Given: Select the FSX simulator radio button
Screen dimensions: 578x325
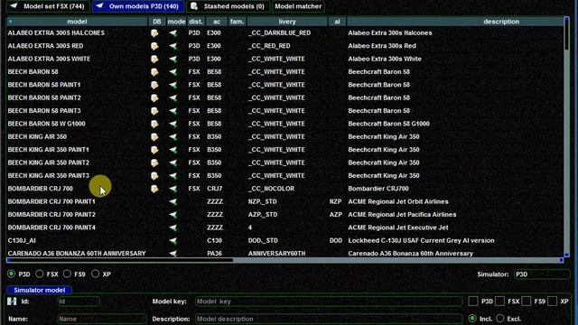Looking at the screenshot, I should click(x=40, y=274).
